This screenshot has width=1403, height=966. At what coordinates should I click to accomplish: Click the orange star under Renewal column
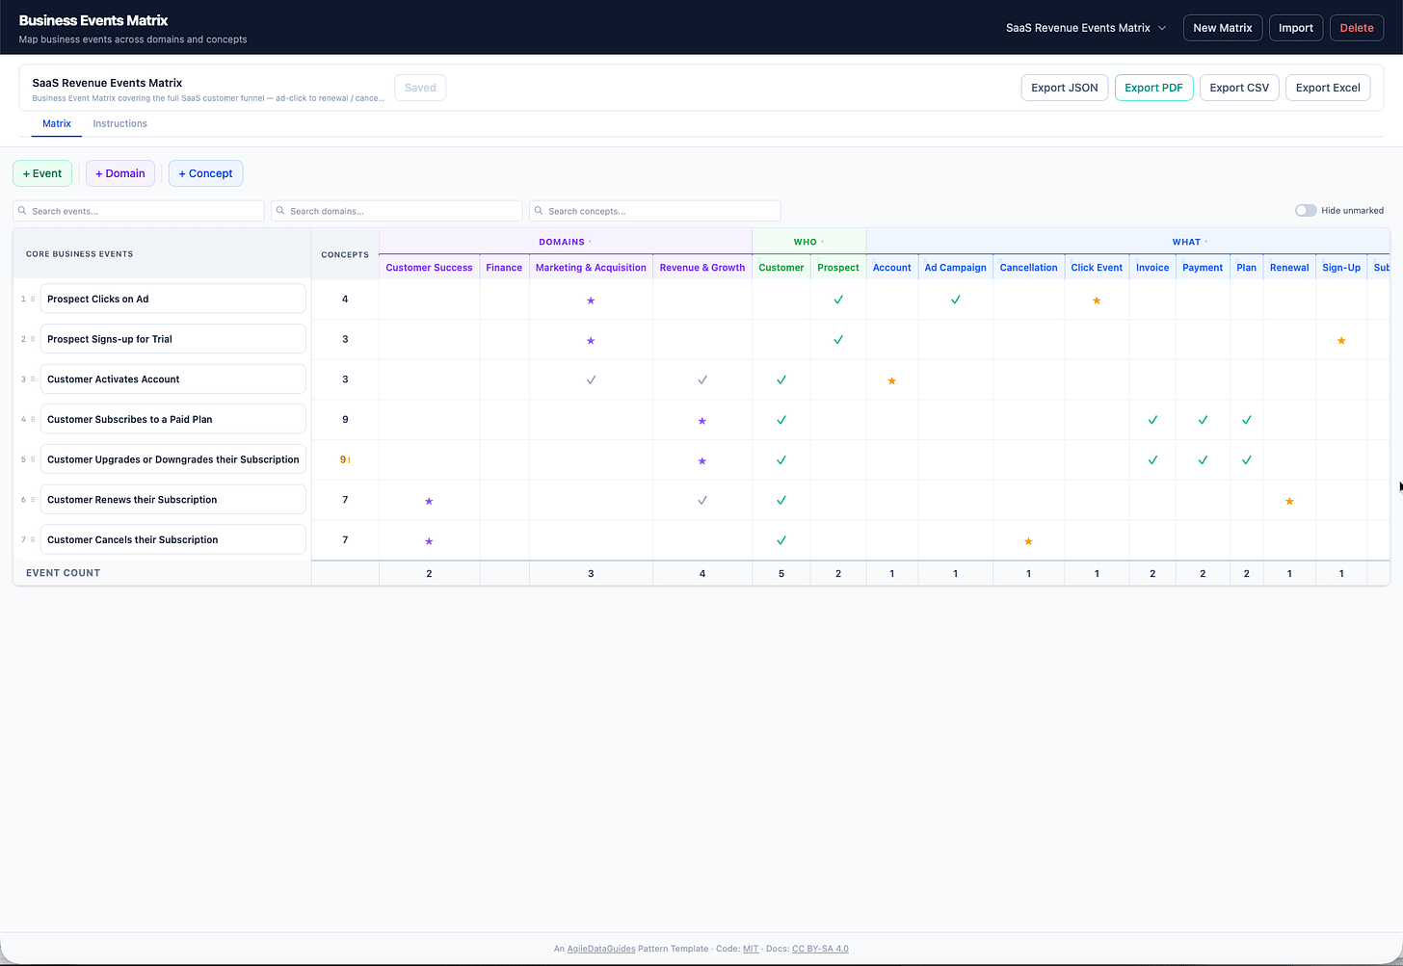click(1289, 501)
